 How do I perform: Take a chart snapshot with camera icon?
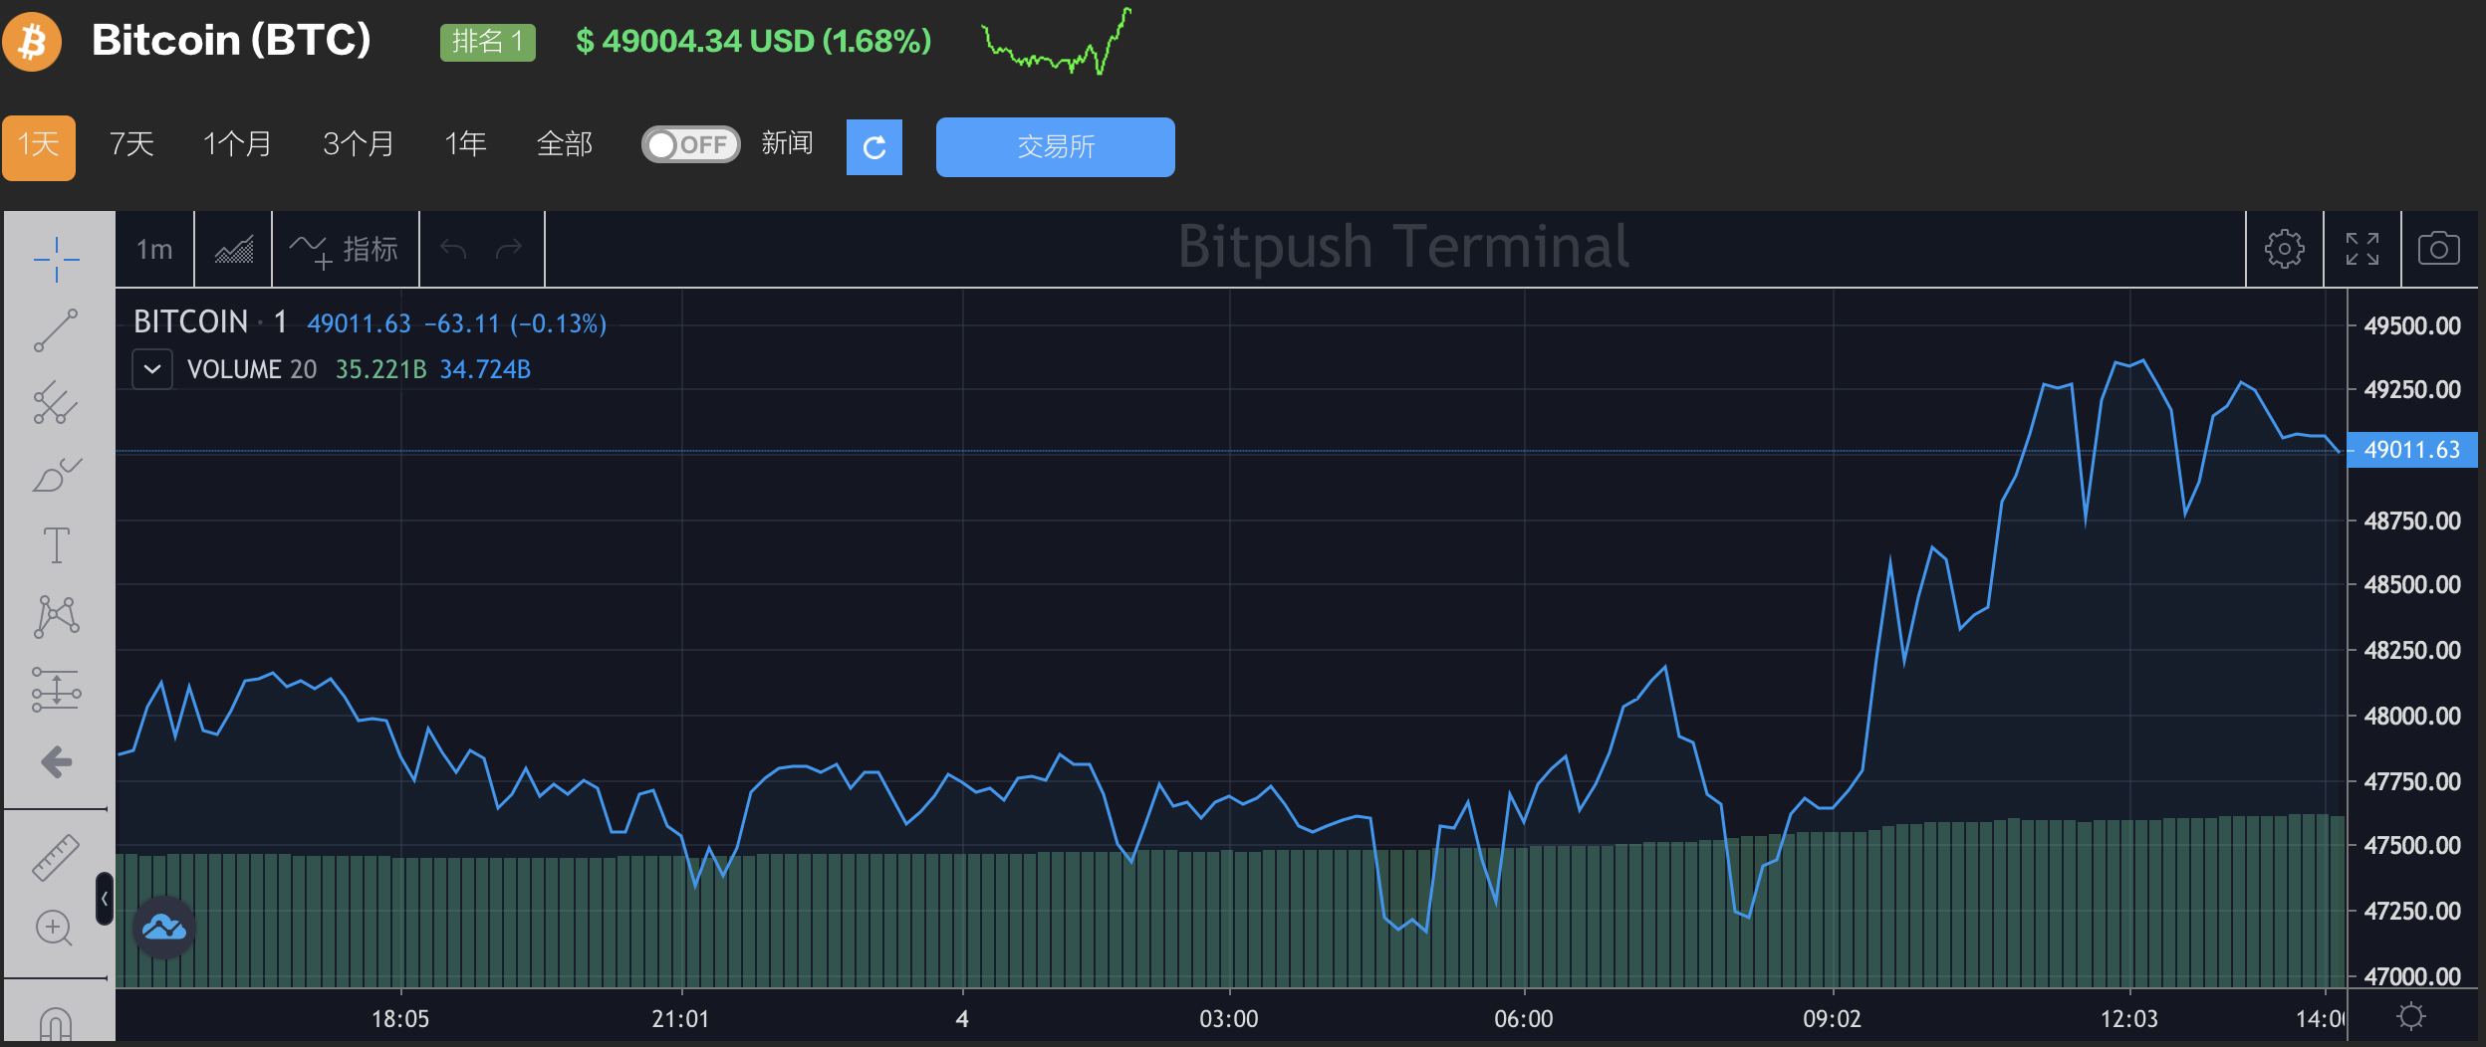[x=2438, y=249]
